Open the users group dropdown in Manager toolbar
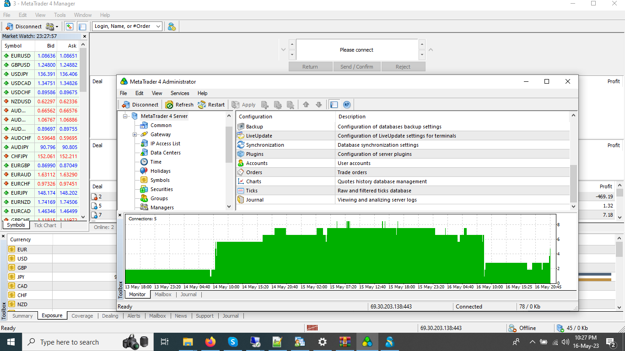Screen dimensions: 625x351 (52, 27)
